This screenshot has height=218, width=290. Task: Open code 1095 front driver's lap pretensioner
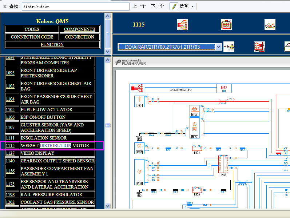[10, 73]
